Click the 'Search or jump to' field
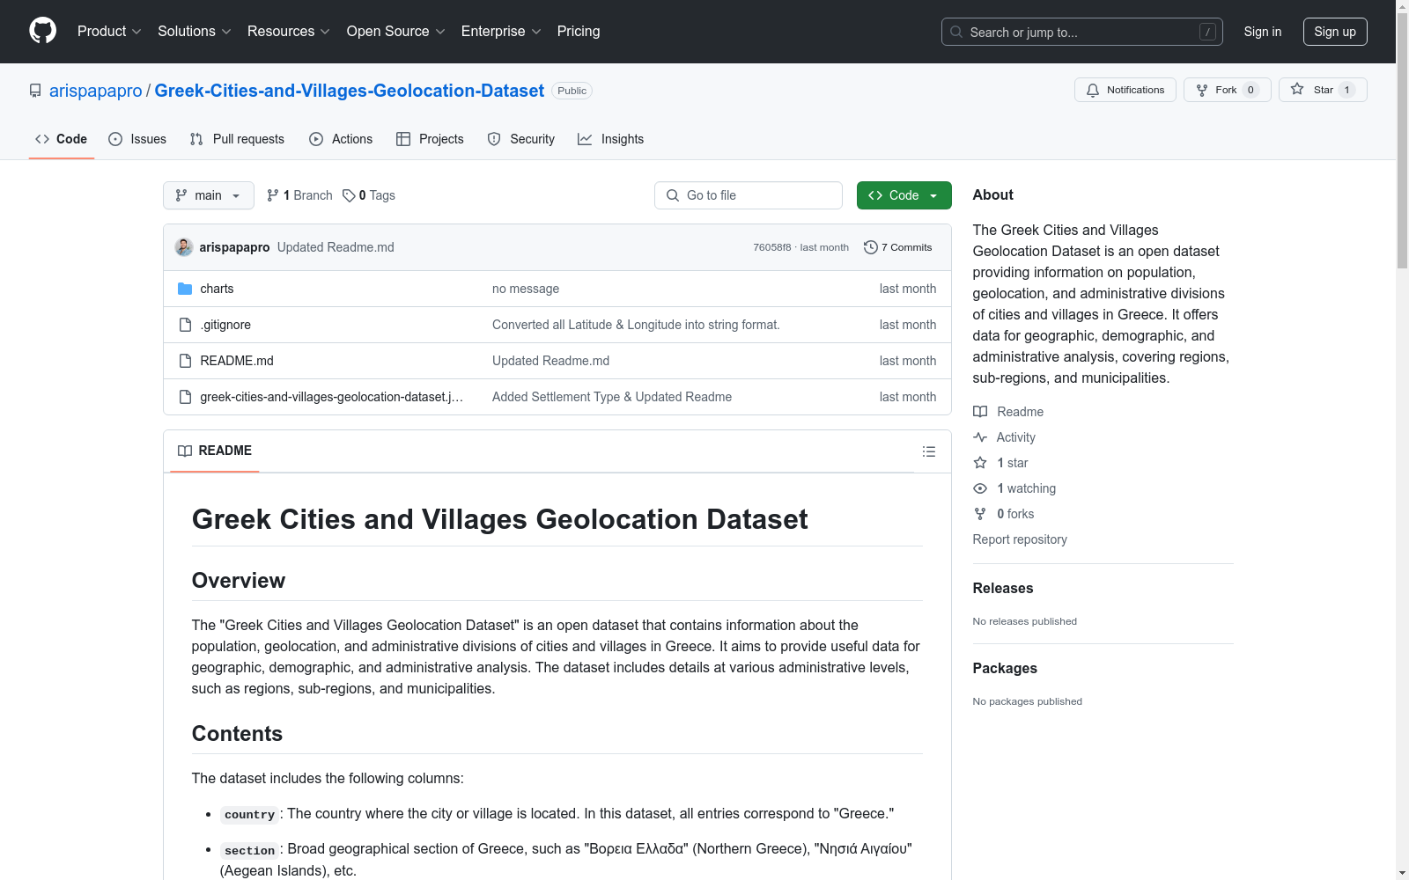This screenshot has height=880, width=1409. pyautogui.click(x=1082, y=32)
